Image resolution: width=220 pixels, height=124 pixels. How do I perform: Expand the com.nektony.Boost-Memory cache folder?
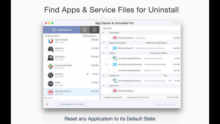(x=106, y=64)
